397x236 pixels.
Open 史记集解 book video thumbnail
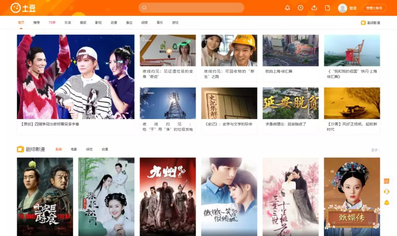click(229, 103)
